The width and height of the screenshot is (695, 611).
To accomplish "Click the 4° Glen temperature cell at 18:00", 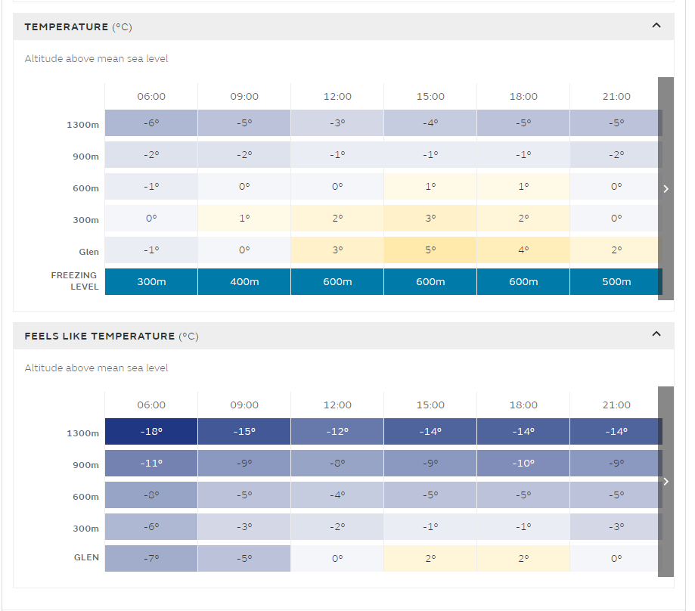I will tap(523, 250).
